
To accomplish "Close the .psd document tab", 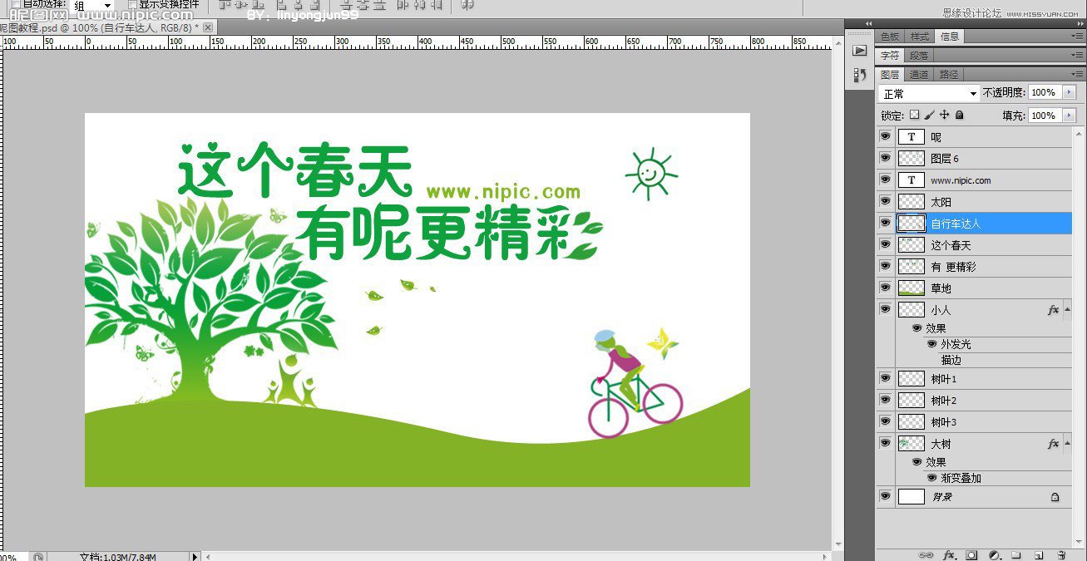I will pyautogui.click(x=208, y=27).
